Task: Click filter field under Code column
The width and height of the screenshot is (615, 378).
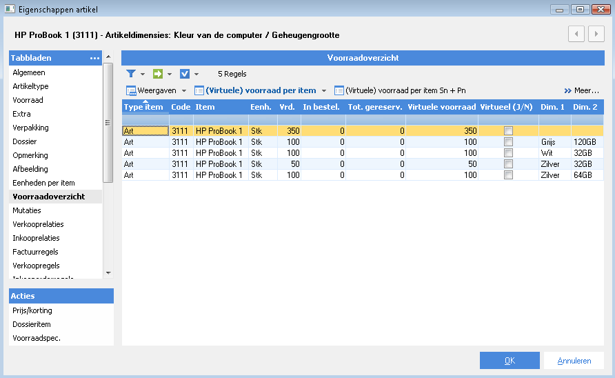Action: pos(181,120)
